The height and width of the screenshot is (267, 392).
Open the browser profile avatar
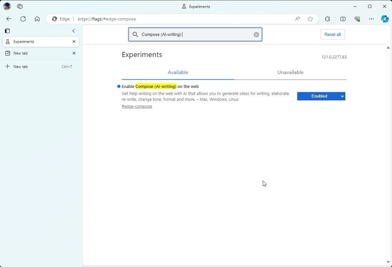(7, 6)
